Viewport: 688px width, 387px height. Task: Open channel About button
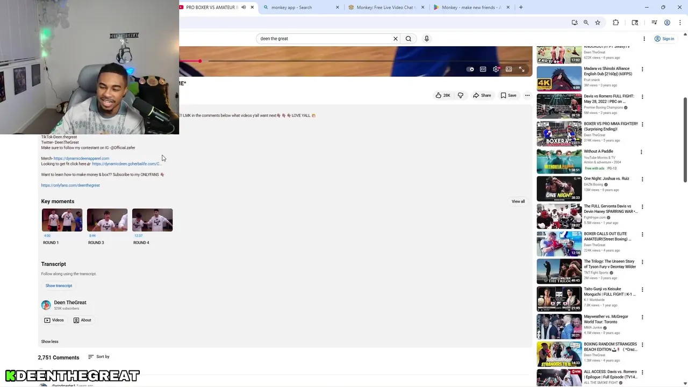[x=82, y=320]
